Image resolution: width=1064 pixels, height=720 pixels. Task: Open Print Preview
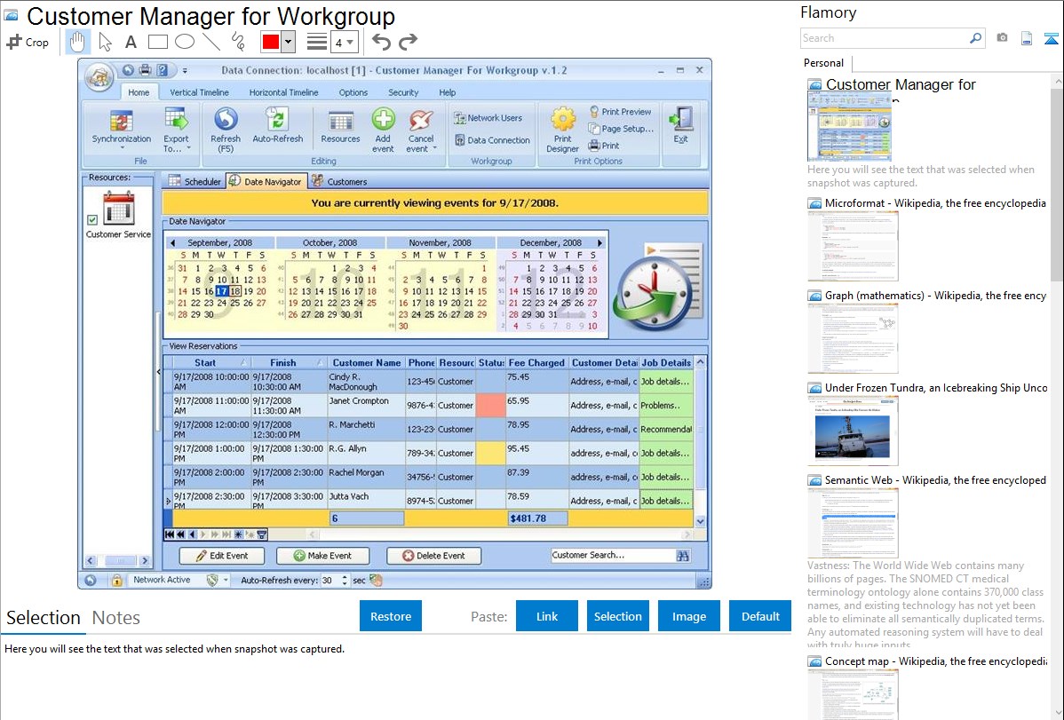620,111
